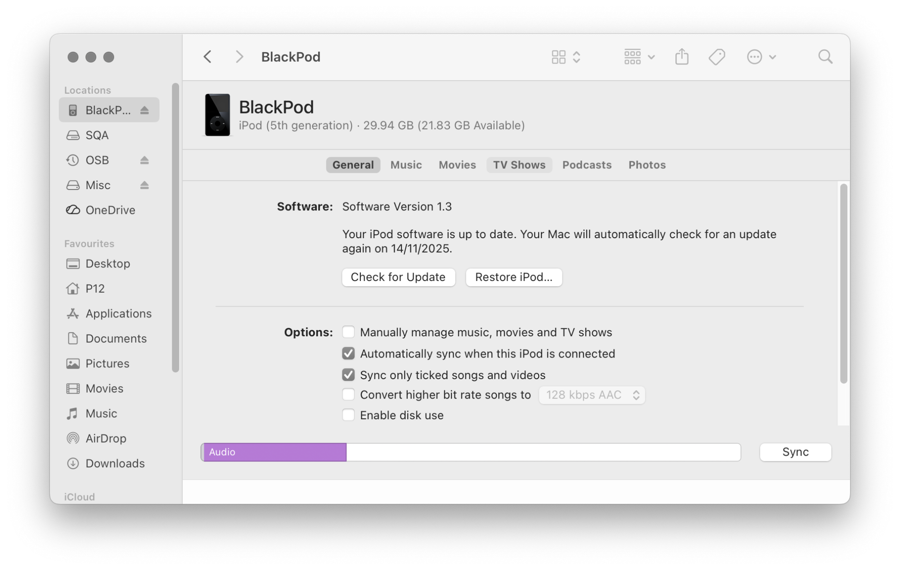Open the grouping dropdown in toolbar
The height and width of the screenshot is (570, 900).
(x=638, y=56)
